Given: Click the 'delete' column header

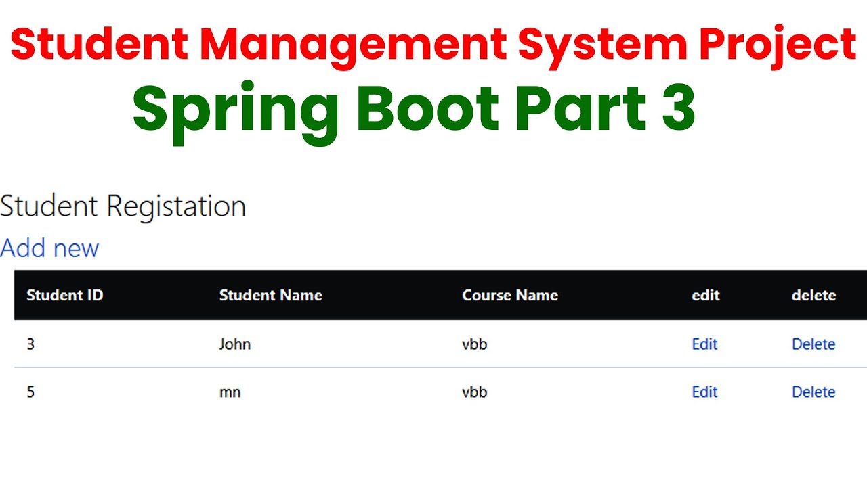Looking at the screenshot, I should pos(813,296).
